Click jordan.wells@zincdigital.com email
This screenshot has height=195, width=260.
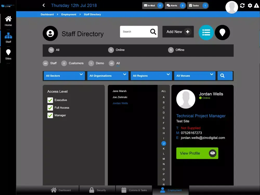click(203, 138)
